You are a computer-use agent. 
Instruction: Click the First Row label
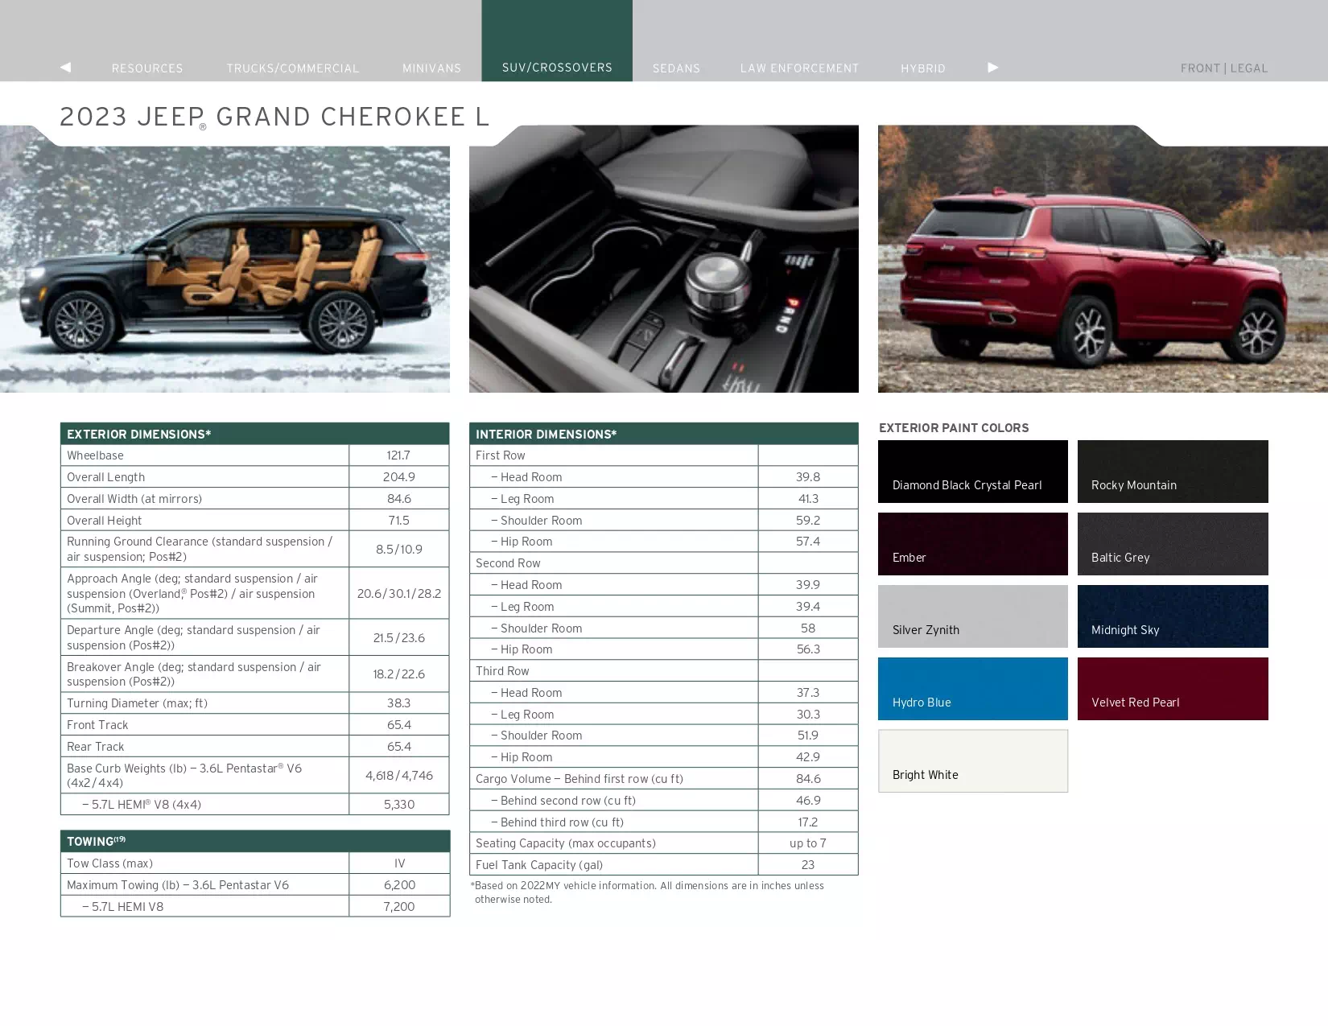pyautogui.click(x=501, y=455)
